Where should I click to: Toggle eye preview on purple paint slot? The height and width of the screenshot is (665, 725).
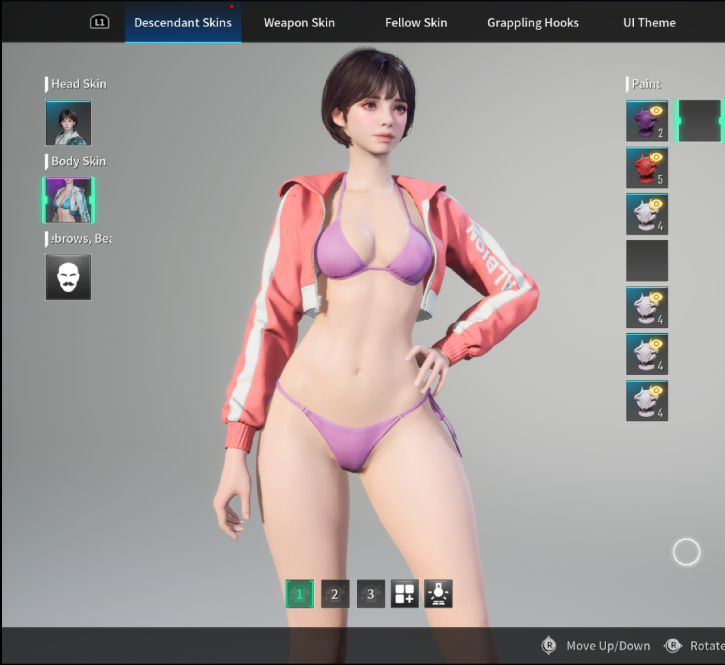657,111
